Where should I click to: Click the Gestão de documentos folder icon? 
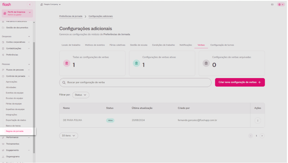(3, 28)
